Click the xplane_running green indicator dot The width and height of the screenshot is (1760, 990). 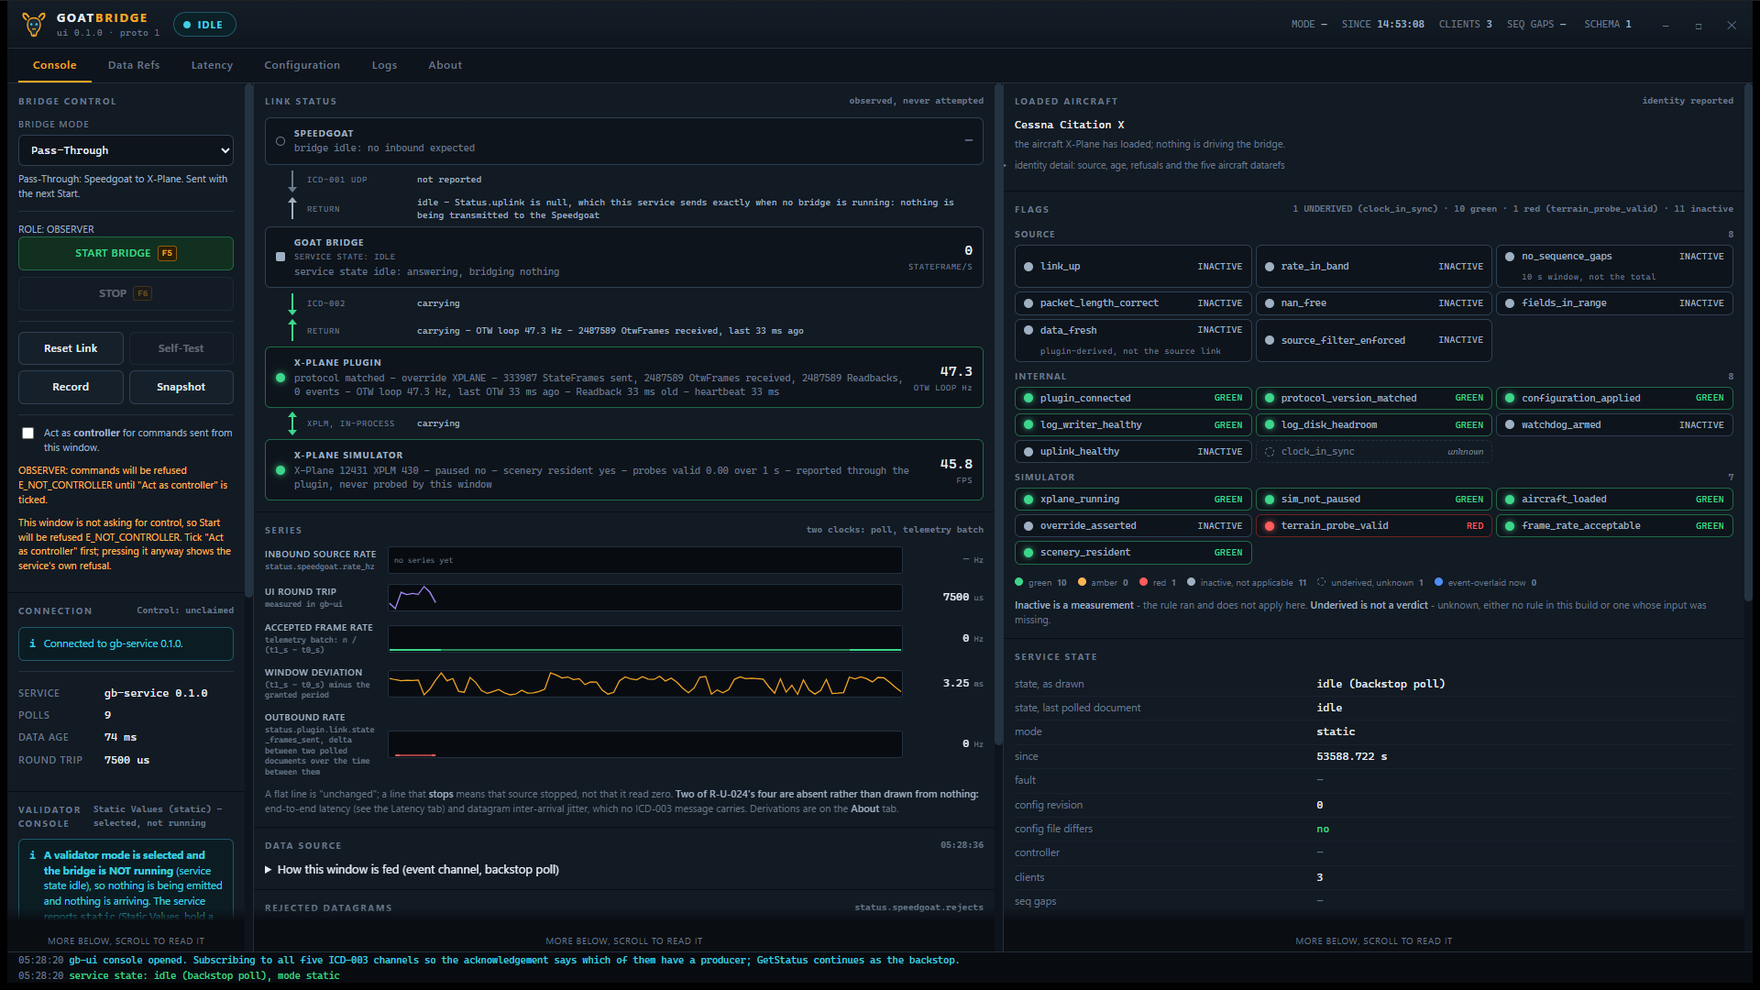(1028, 500)
